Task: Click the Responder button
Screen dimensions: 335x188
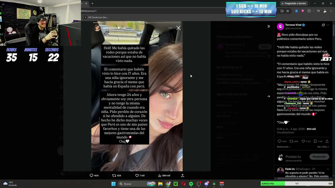Action: coord(319,157)
